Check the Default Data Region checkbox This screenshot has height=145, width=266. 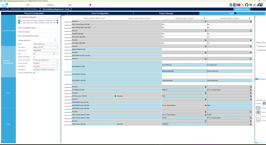pos(34,57)
